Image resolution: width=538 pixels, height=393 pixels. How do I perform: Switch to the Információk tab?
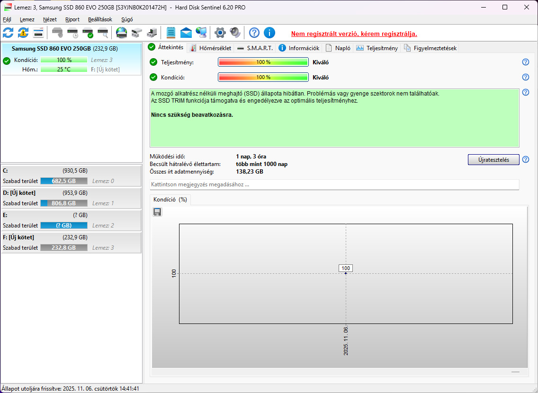tap(299, 48)
